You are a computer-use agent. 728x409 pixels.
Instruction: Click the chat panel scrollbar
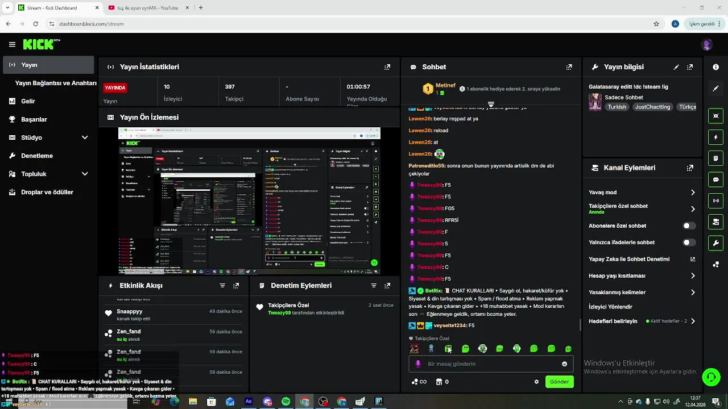click(x=580, y=325)
